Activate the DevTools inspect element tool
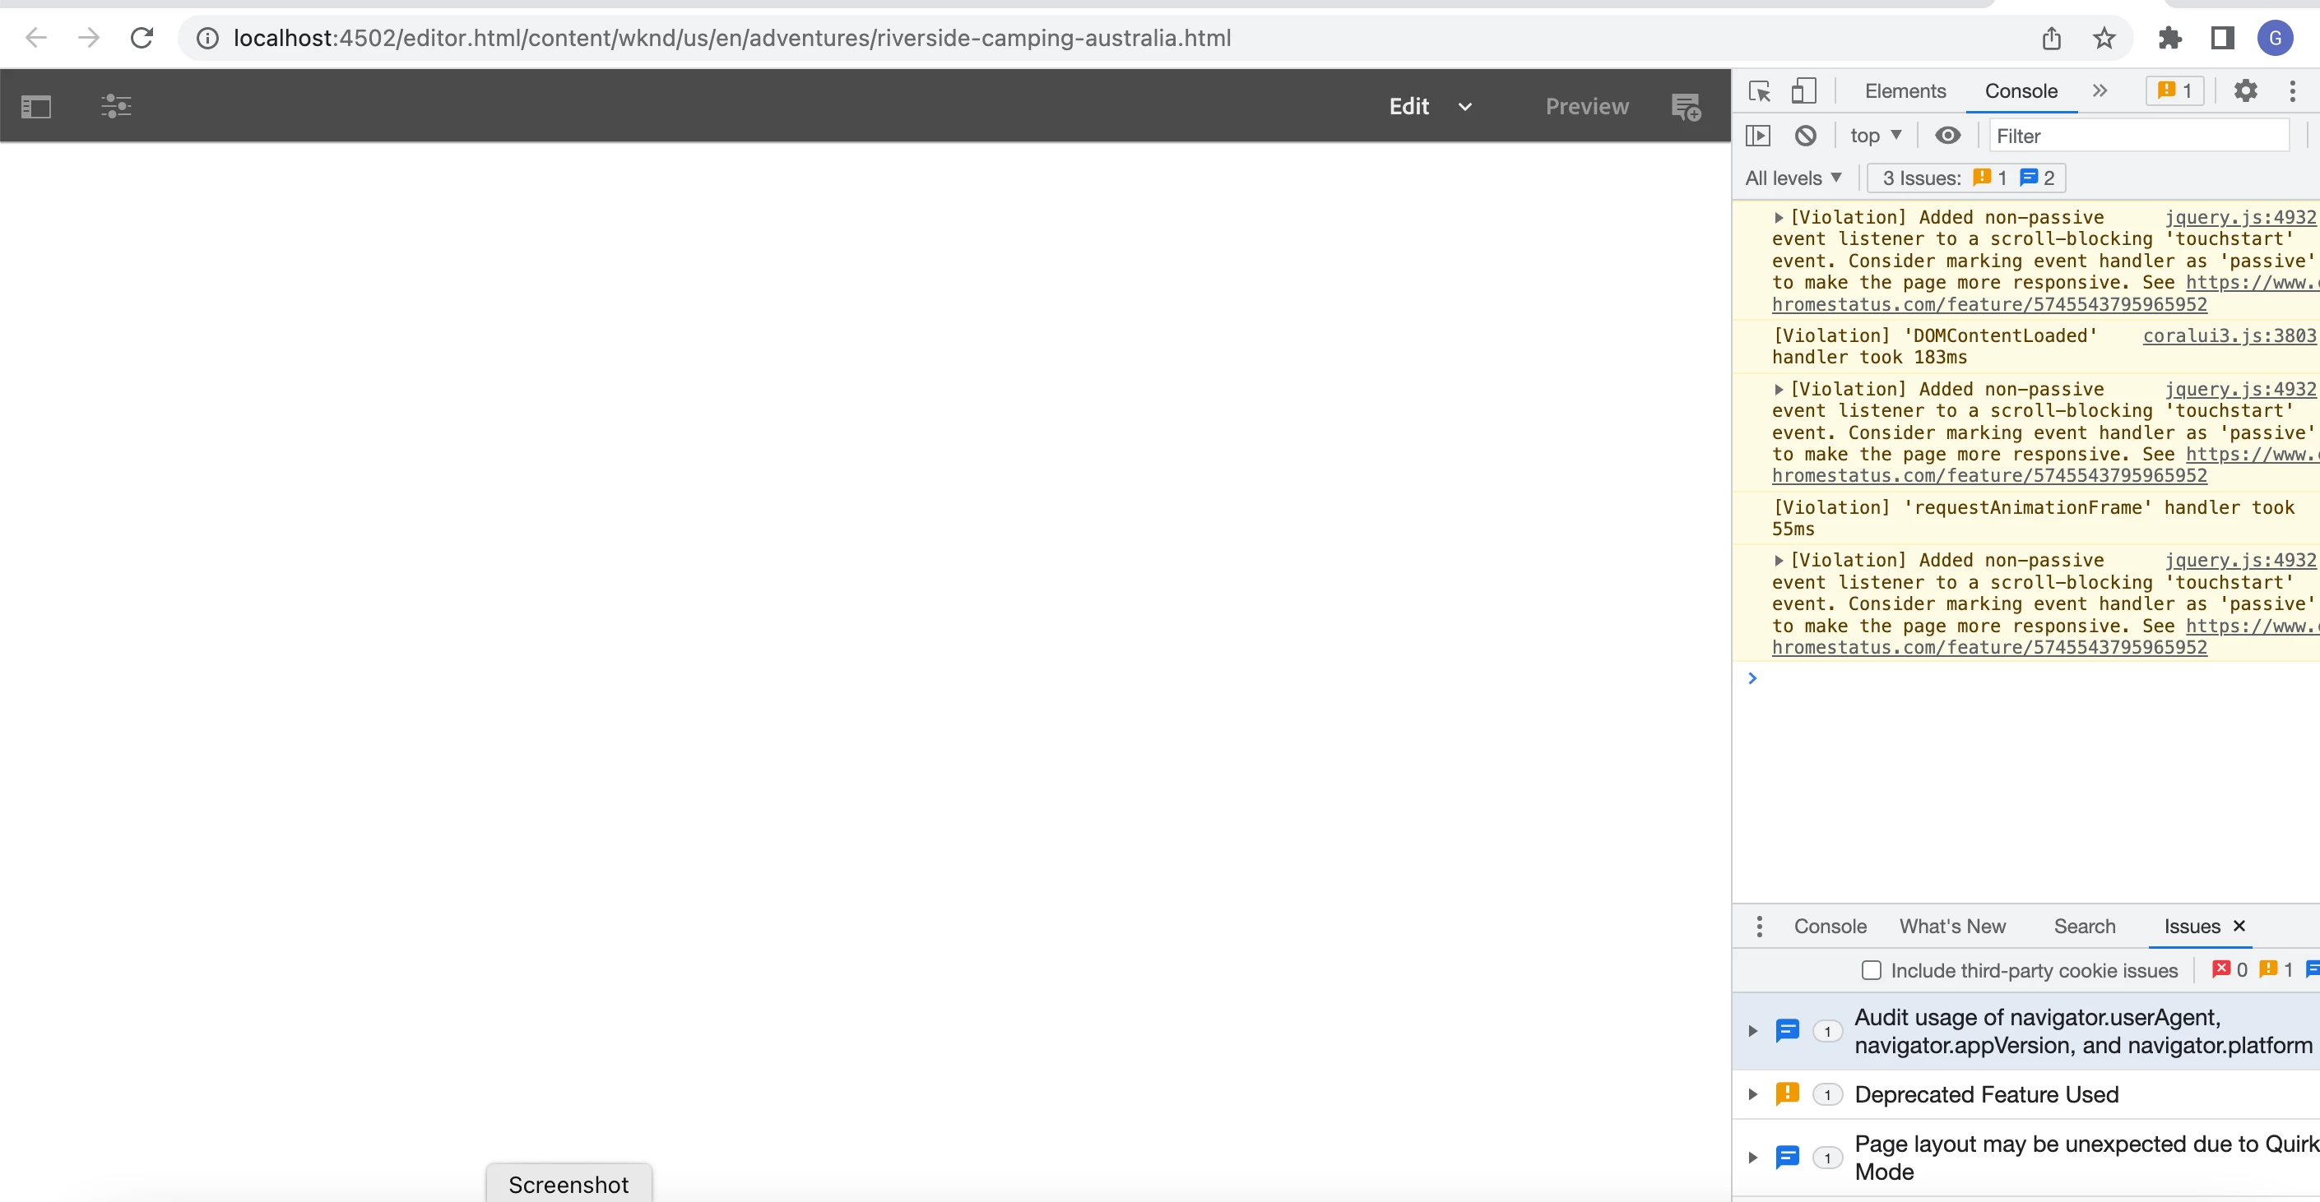2320x1202 pixels. click(x=1759, y=91)
